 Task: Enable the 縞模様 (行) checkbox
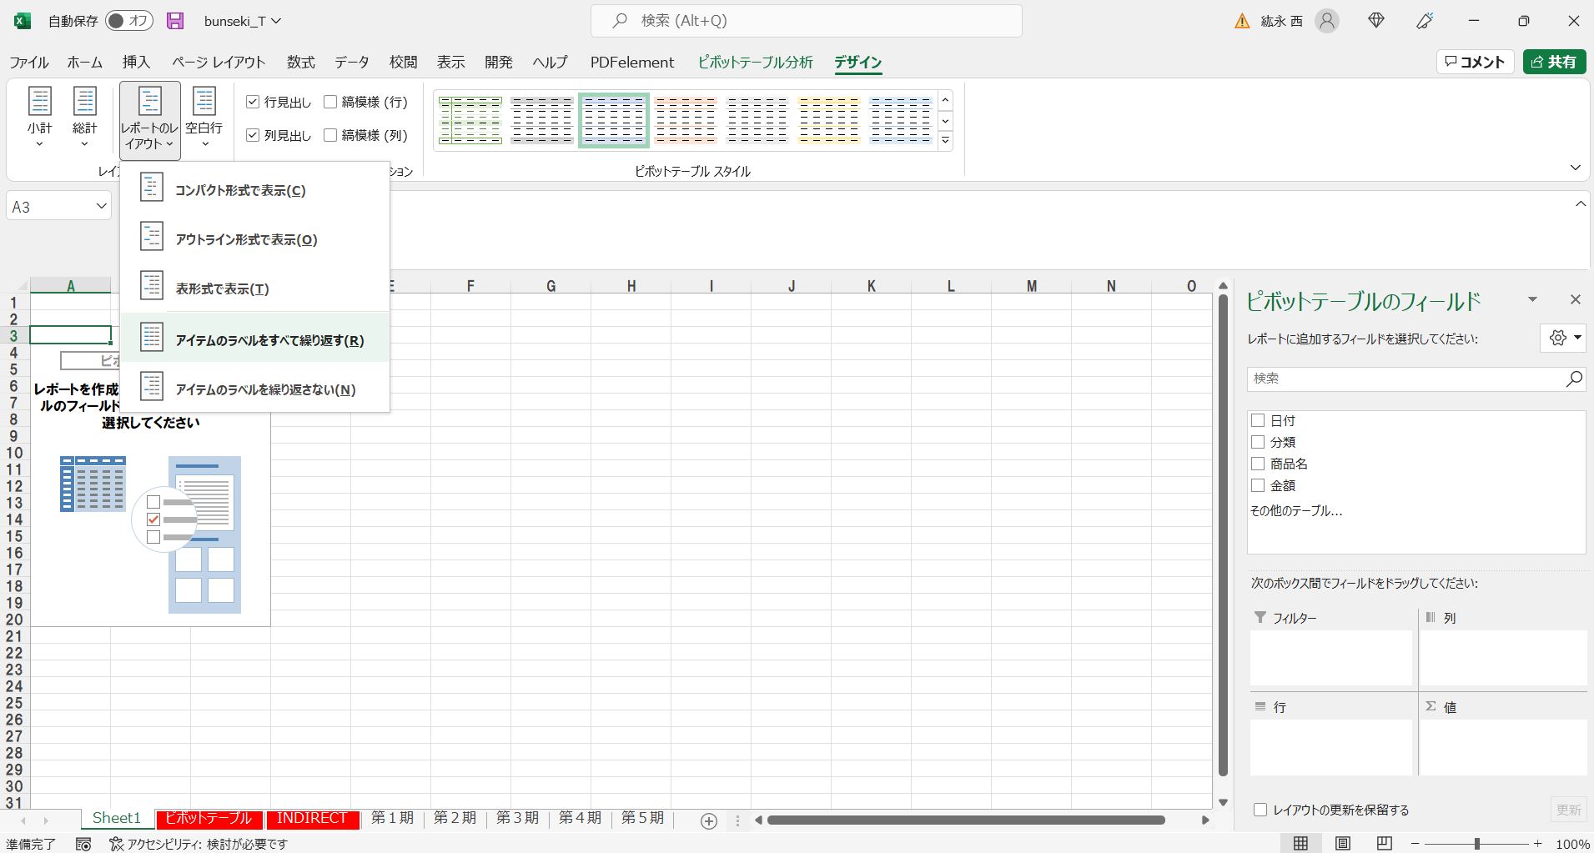(x=330, y=102)
